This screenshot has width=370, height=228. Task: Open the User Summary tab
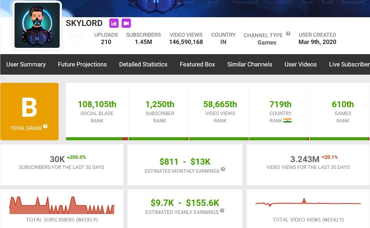[x=26, y=64]
